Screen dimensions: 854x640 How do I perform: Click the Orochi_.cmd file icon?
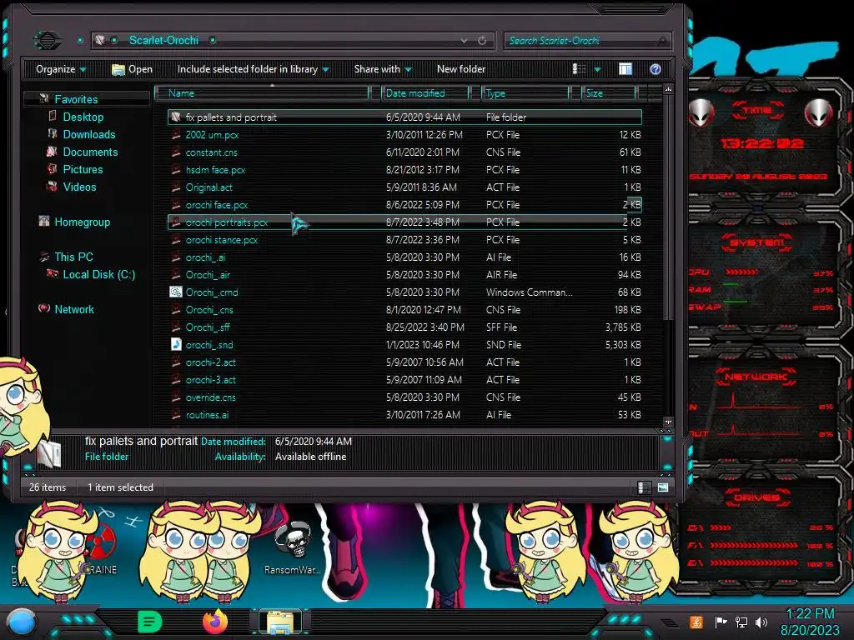[x=175, y=292]
